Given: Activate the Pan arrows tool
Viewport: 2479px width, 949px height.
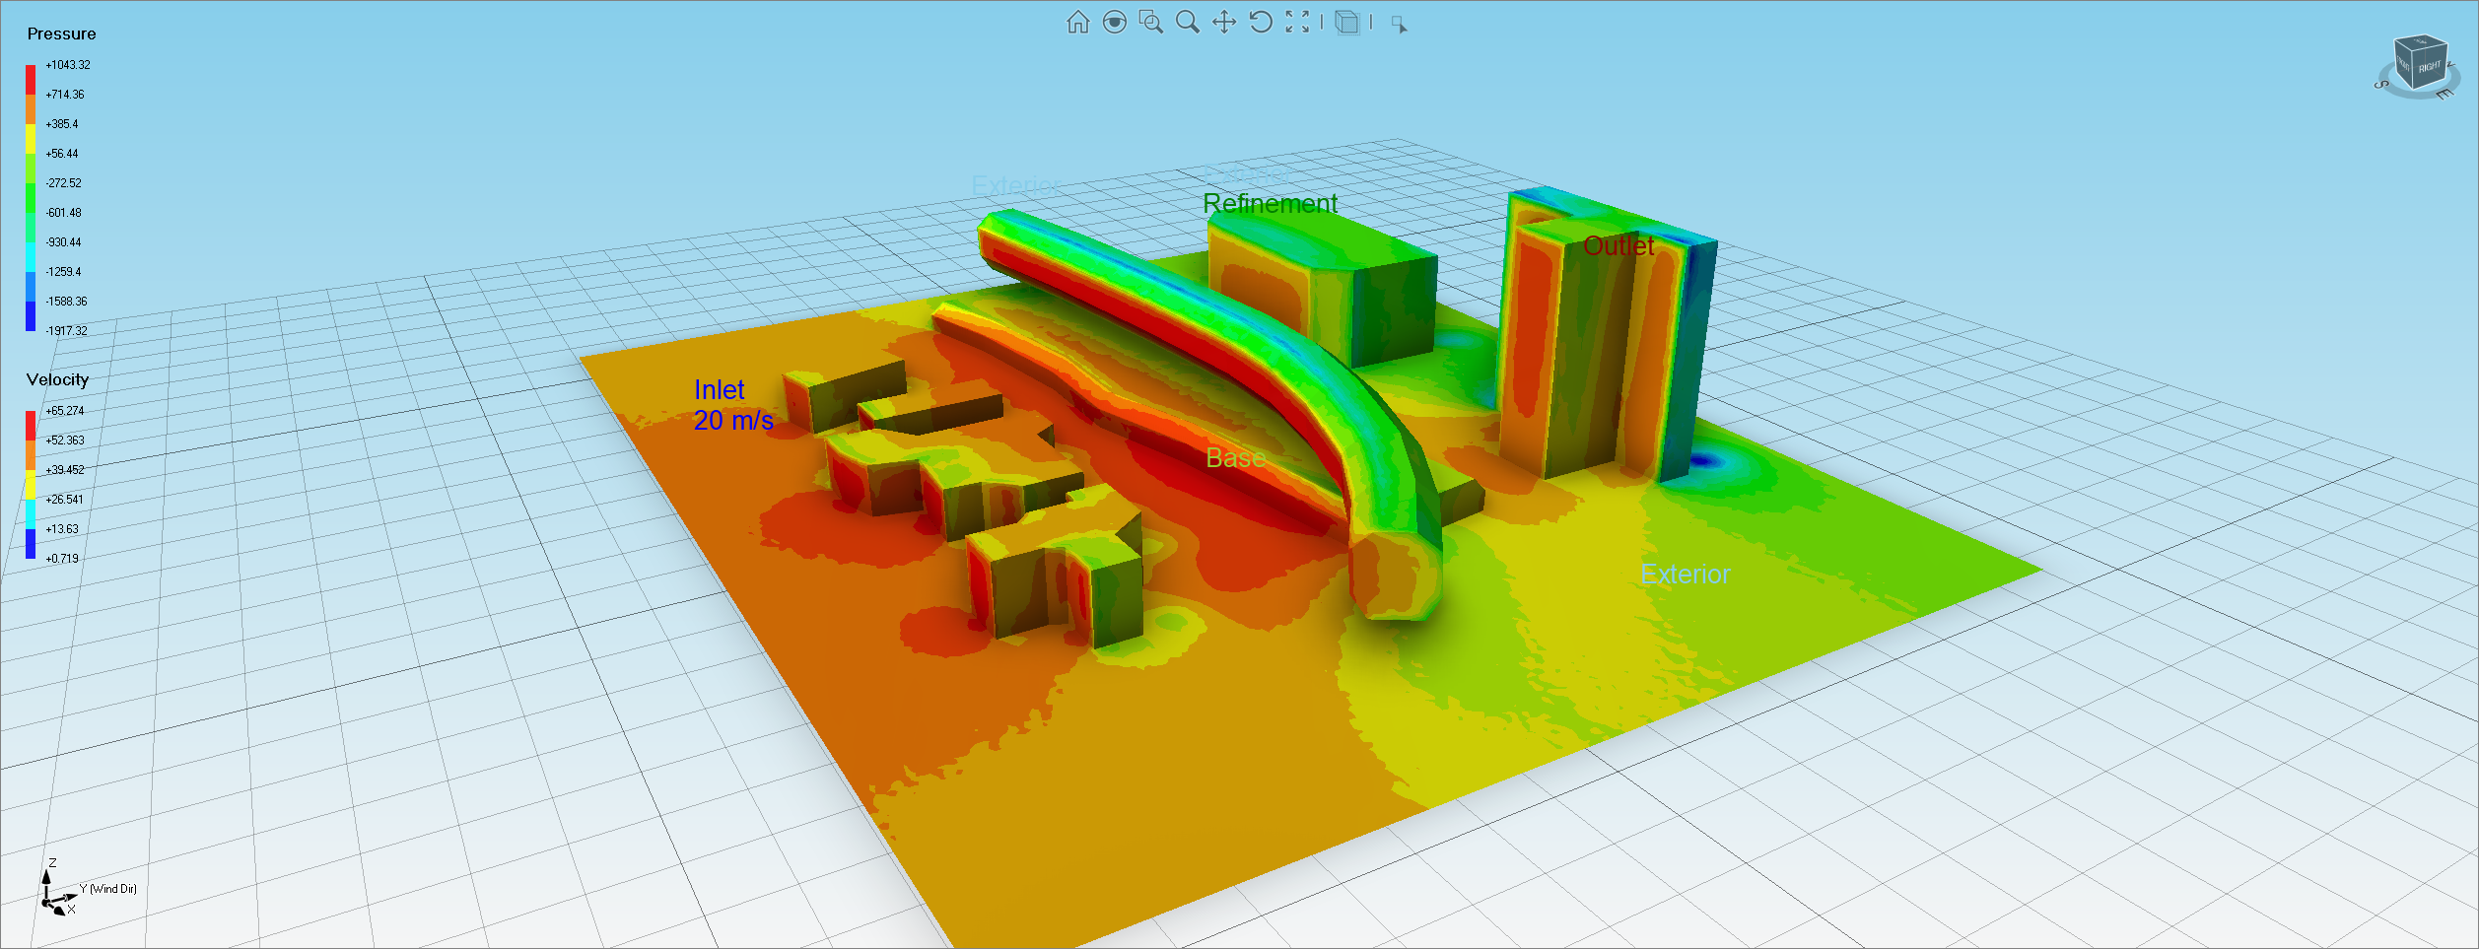Looking at the screenshot, I should (x=1223, y=23).
